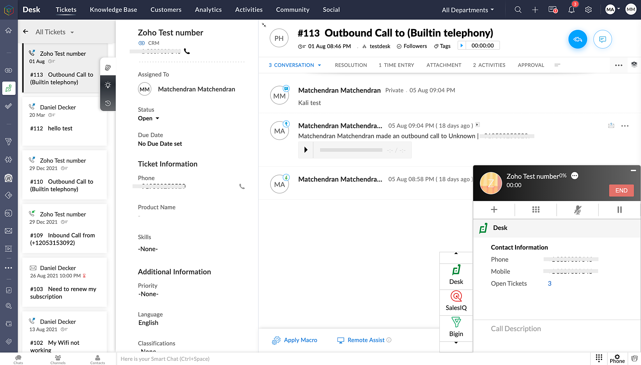Open the lightbulb insights side tab

[x=108, y=85]
